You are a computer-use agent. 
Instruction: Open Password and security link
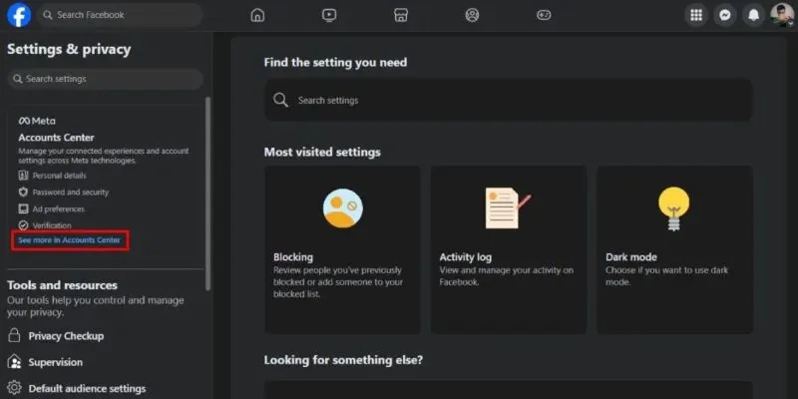[x=71, y=193]
